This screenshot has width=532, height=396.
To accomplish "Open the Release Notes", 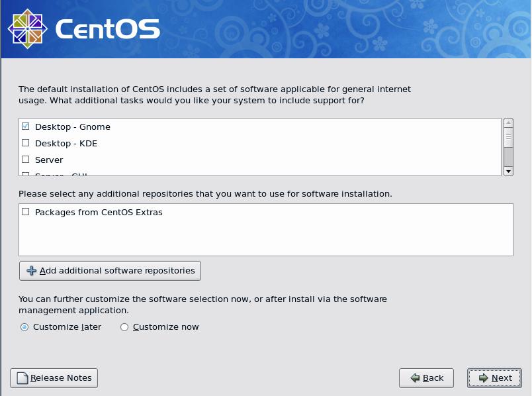I will point(53,377).
